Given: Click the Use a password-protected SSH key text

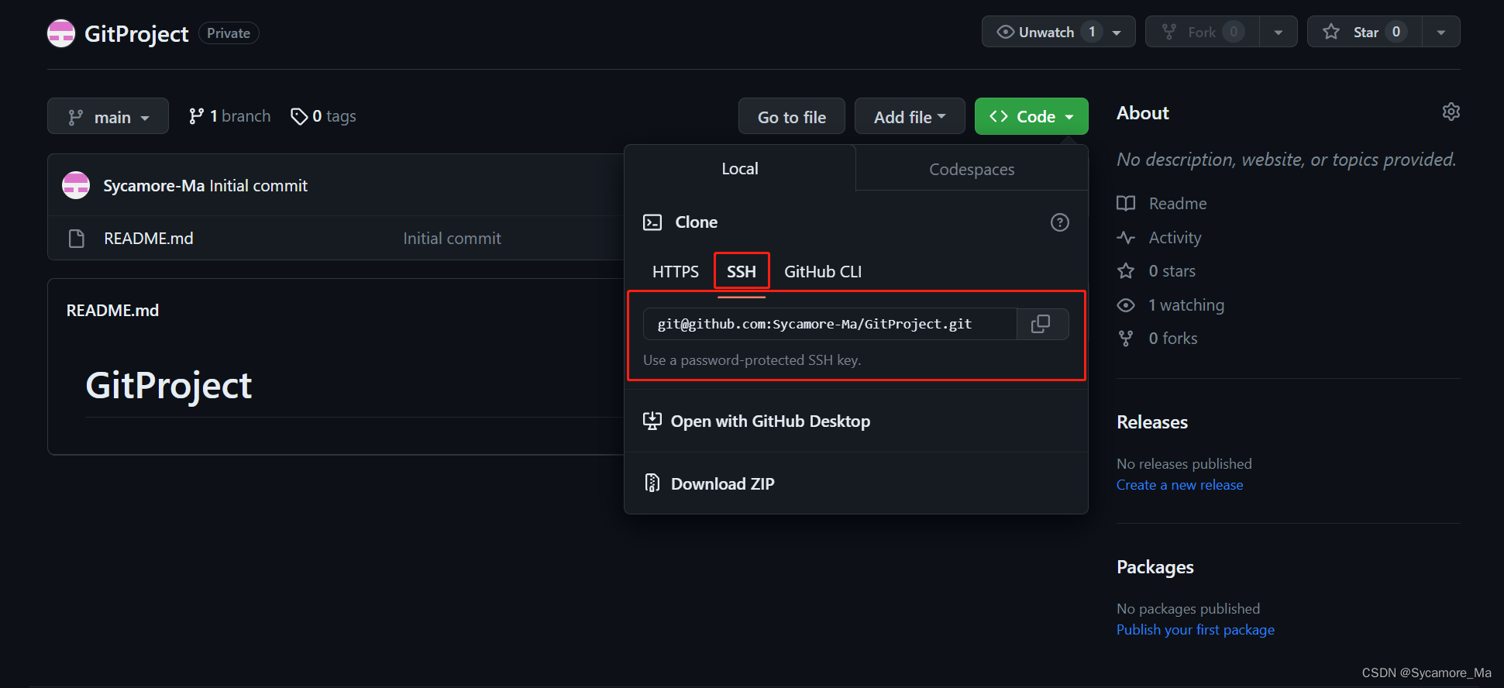Looking at the screenshot, I should pos(752,359).
